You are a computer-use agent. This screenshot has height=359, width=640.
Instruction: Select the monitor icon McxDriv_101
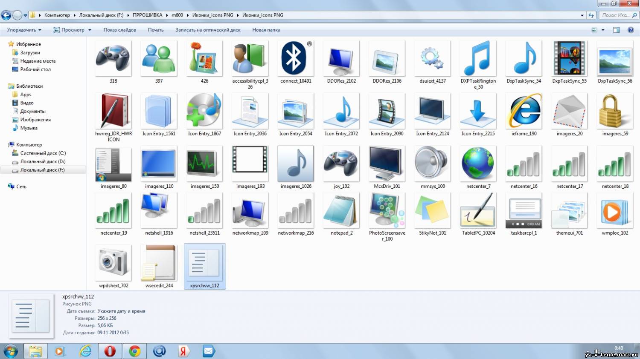click(387, 164)
